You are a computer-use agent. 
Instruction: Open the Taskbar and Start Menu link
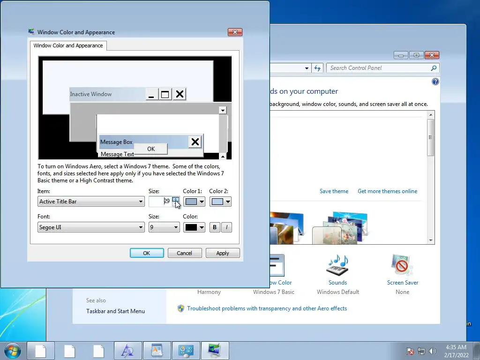(115, 311)
